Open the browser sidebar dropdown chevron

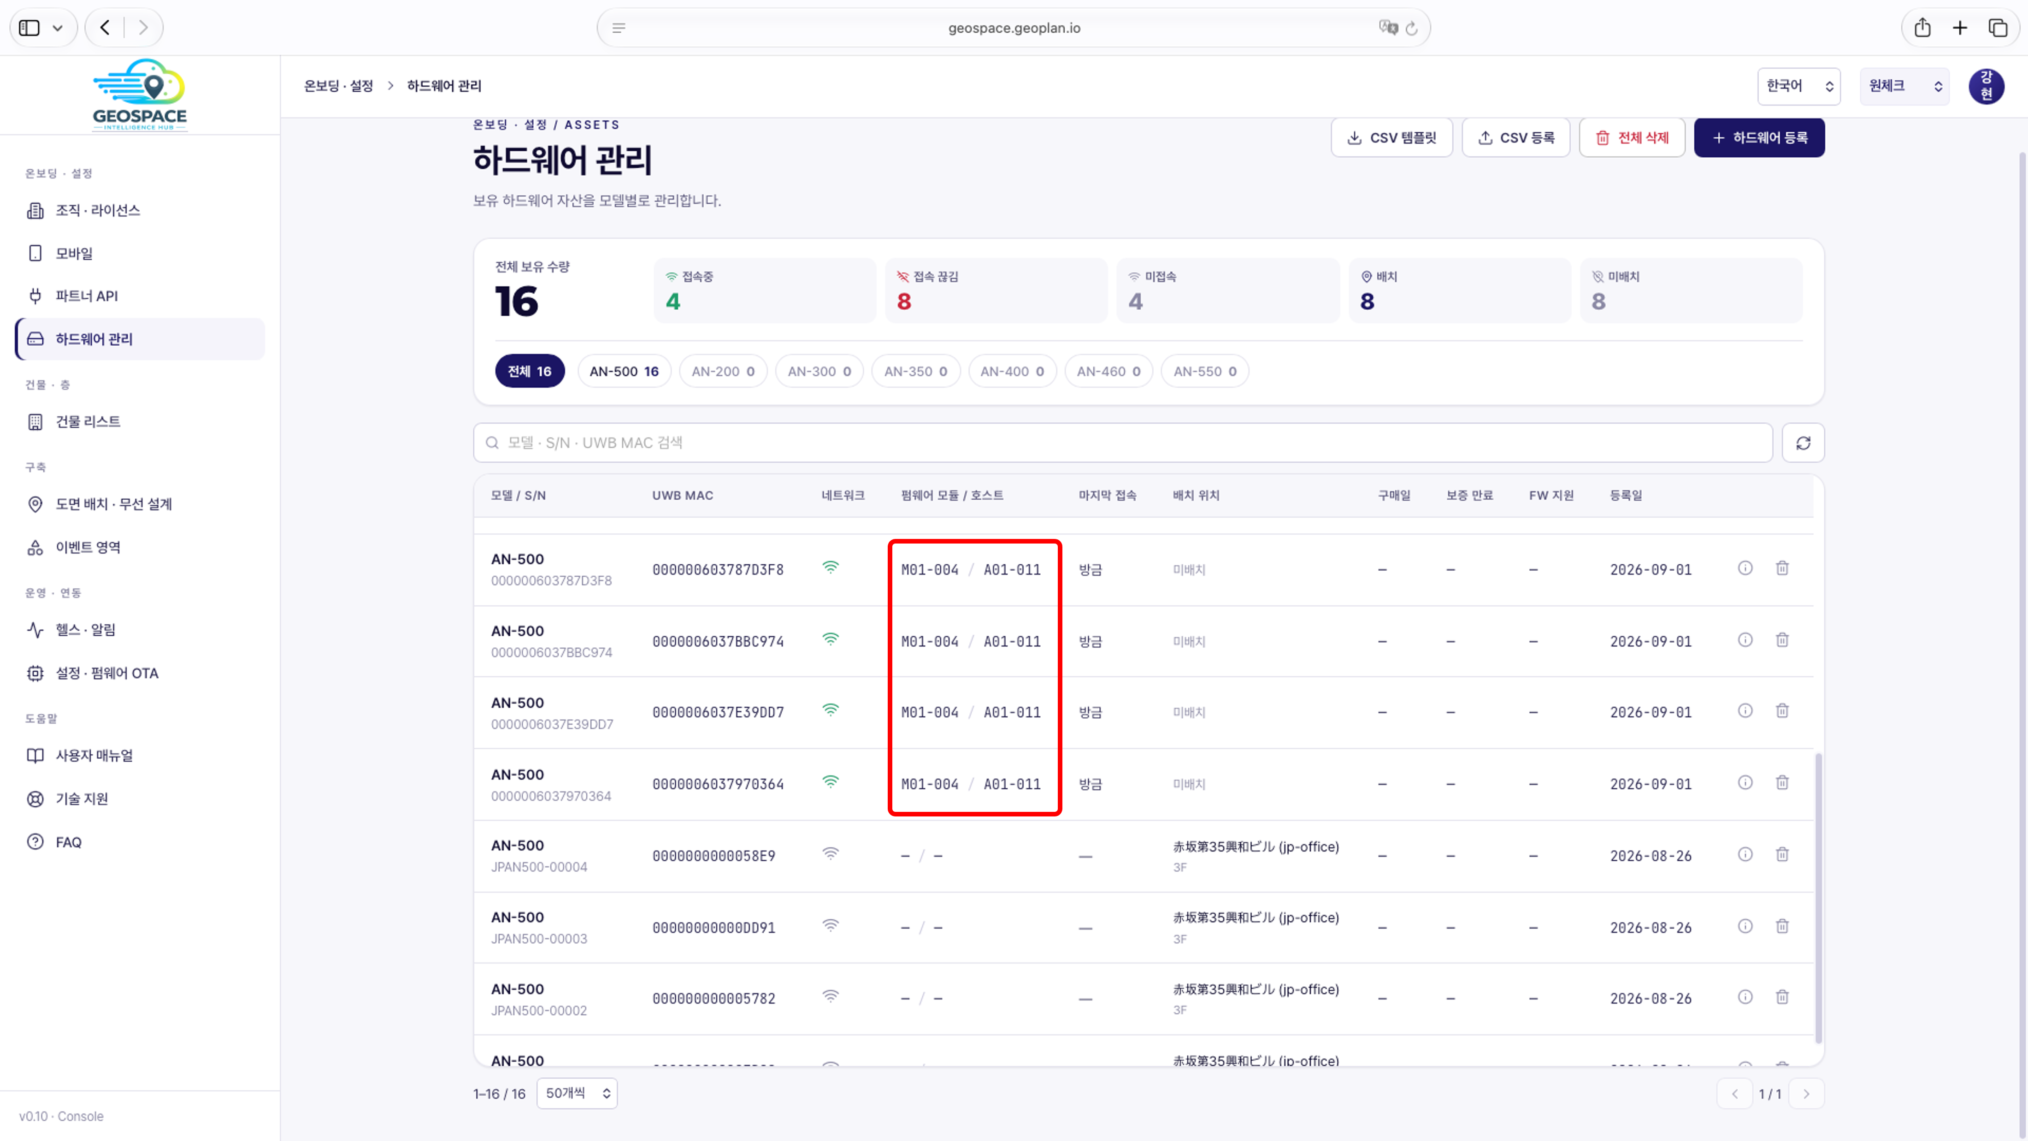coord(58,28)
